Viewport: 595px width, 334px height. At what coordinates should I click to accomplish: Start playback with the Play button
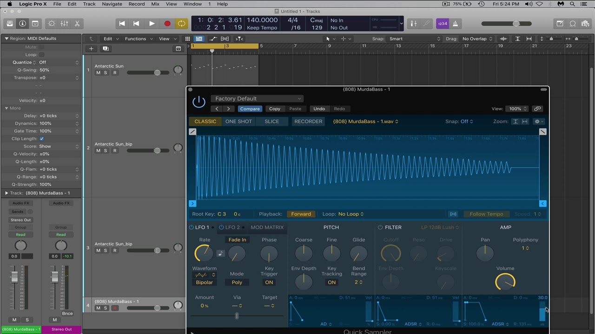[152, 24]
